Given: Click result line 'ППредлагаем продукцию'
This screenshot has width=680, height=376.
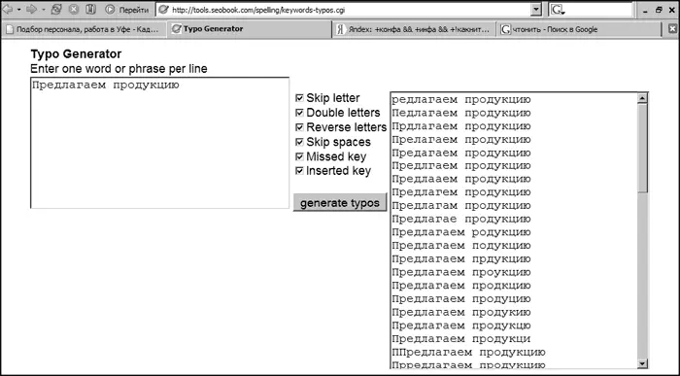Looking at the screenshot, I should pyautogui.click(x=468, y=353).
